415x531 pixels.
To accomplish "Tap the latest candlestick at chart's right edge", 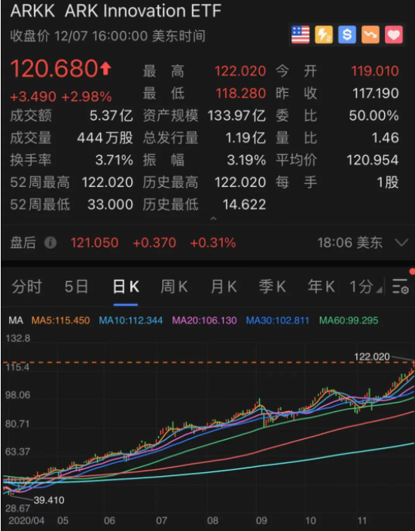I will tap(413, 366).
